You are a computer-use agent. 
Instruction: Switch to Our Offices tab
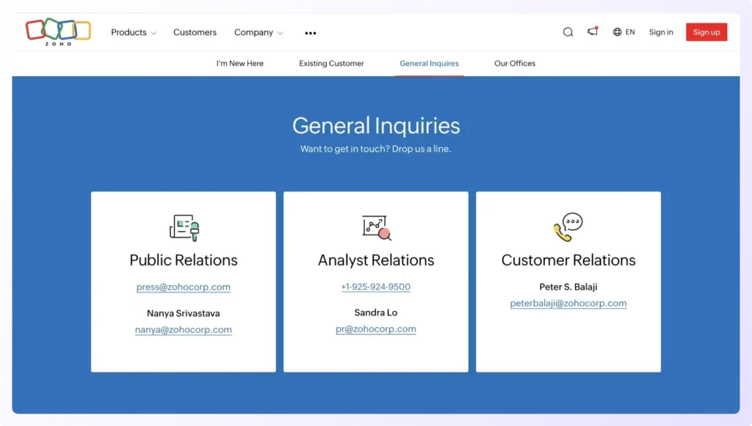515,63
